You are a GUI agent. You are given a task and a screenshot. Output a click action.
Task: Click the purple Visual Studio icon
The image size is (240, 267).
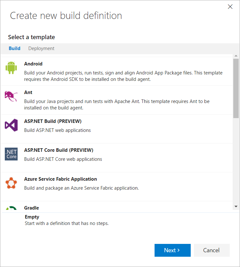pos(11,125)
